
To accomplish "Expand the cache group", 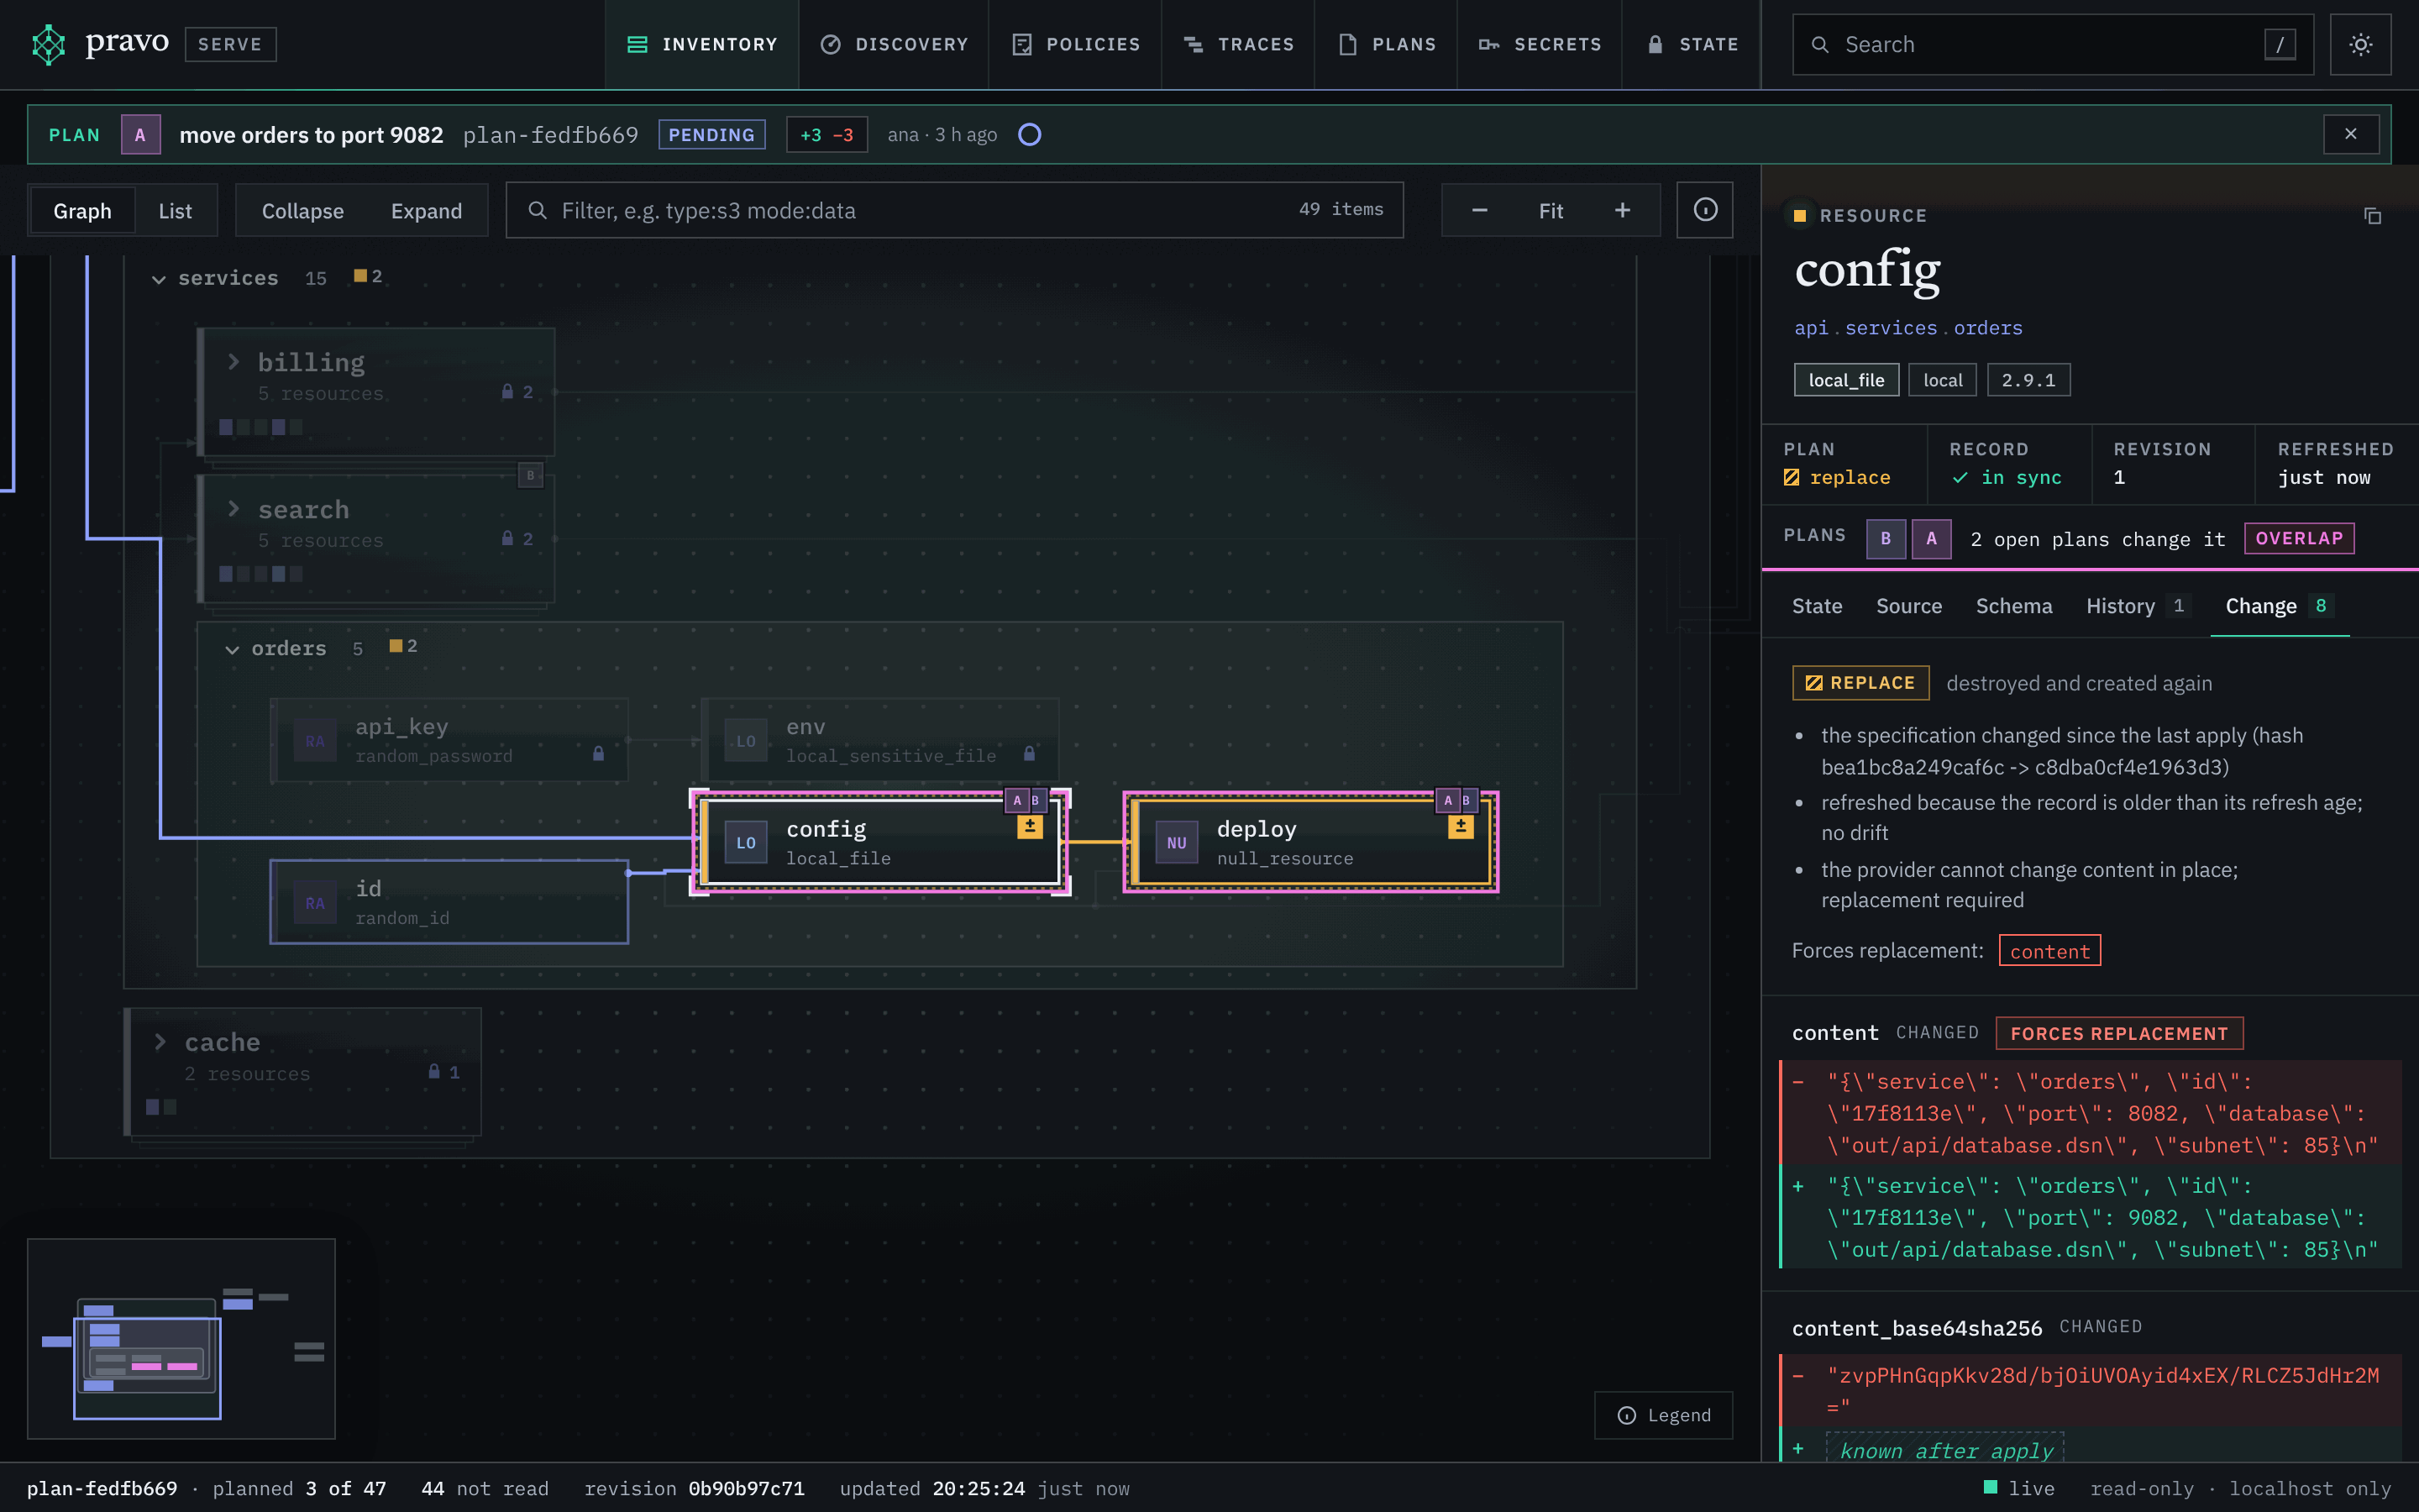I will (160, 1041).
